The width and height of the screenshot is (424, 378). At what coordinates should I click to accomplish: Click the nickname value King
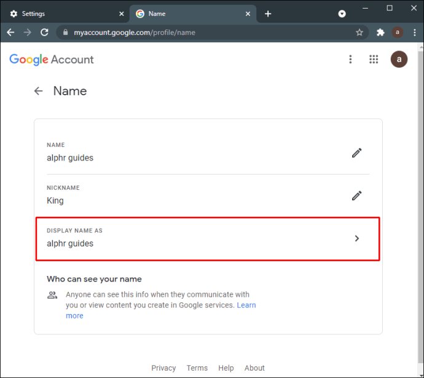(55, 200)
